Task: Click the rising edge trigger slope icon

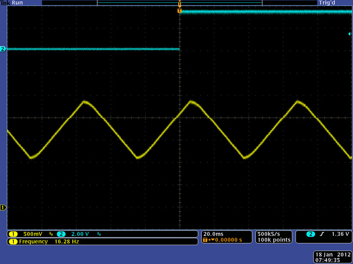Action: [x=322, y=234]
